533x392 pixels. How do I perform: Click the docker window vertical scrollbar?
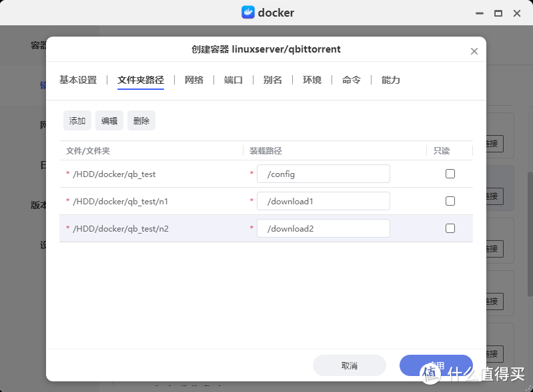[530, 234]
